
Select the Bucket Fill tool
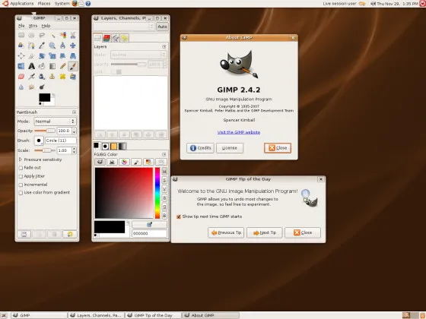[x=42, y=66]
